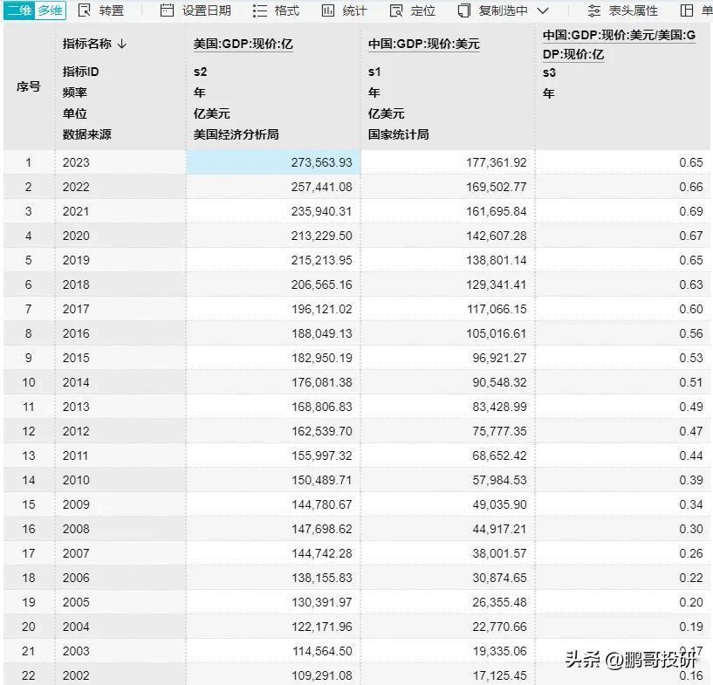Viewport: 713px width, 685px height.
Task: Click the 转置 transpose icon
Action: tap(84, 10)
